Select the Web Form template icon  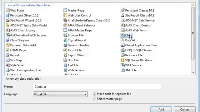coord(7,10)
